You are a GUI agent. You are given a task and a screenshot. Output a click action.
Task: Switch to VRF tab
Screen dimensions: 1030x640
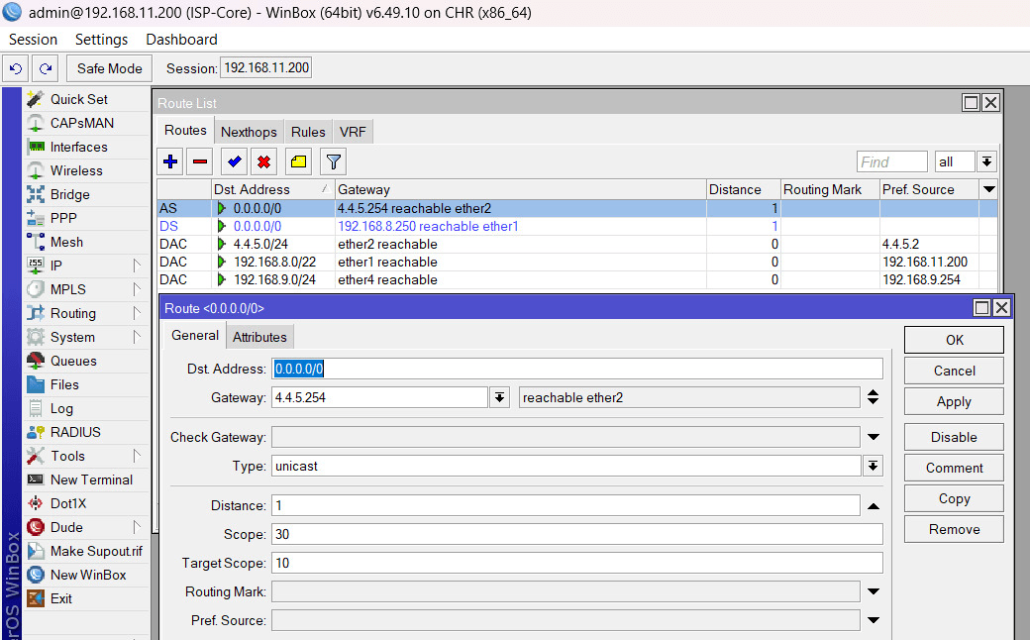pos(353,132)
